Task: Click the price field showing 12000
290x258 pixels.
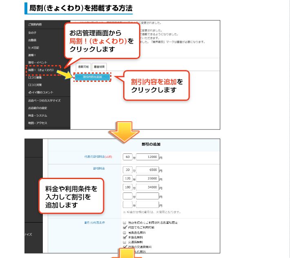Action: pyautogui.click(x=147, y=157)
